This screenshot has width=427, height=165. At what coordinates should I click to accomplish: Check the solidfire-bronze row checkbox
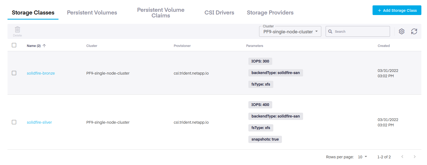click(x=14, y=73)
